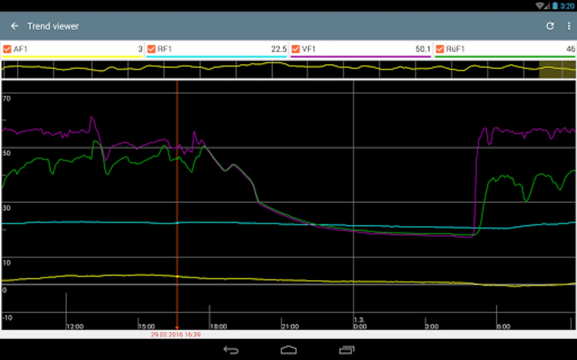Viewport: 577px width, 360px height.
Task: Select the AF1 value 3
Action: tap(140, 49)
